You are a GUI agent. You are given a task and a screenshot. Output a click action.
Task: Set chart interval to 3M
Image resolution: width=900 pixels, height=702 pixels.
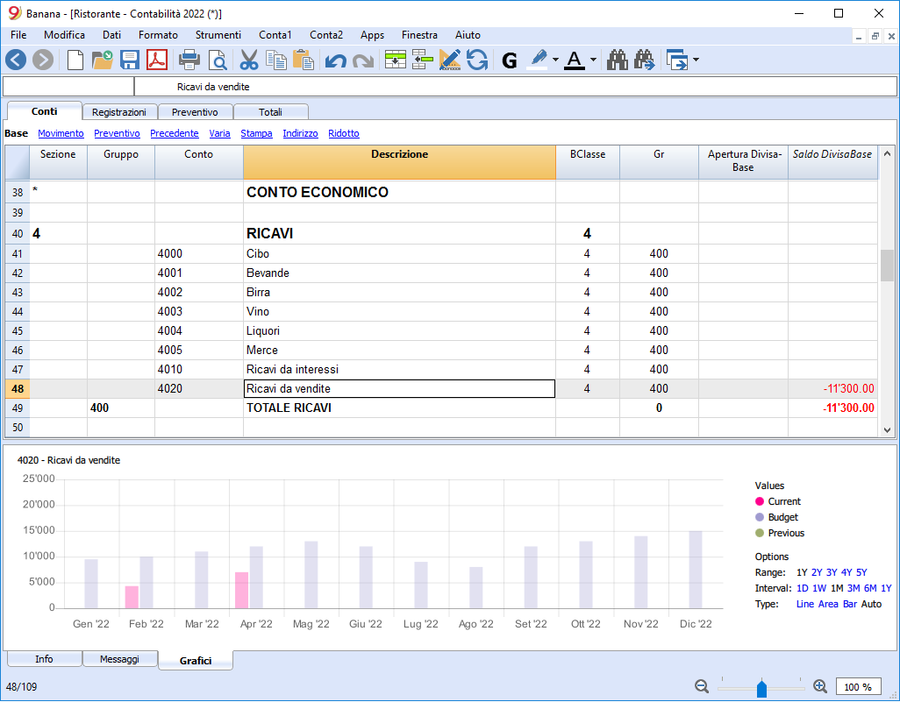click(854, 588)
